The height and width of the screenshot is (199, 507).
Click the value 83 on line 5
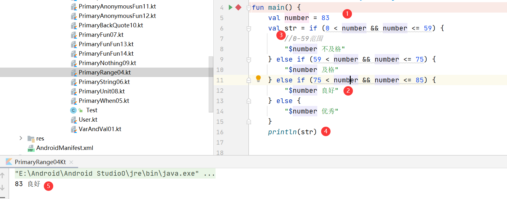point(326,18)
